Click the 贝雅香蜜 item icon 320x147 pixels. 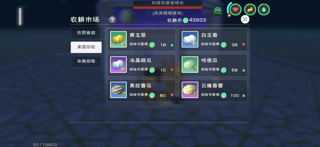point(190,90)
